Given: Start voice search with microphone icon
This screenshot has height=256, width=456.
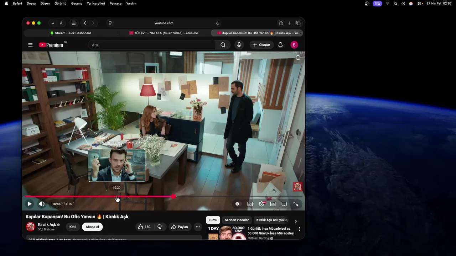Looking at the screenshot, I should pyautogui.click(x=239, y=45).
